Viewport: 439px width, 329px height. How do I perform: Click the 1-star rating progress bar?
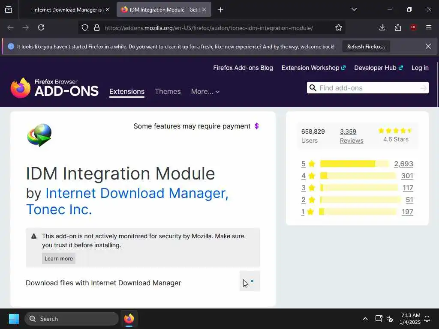[x=358, y=212]
